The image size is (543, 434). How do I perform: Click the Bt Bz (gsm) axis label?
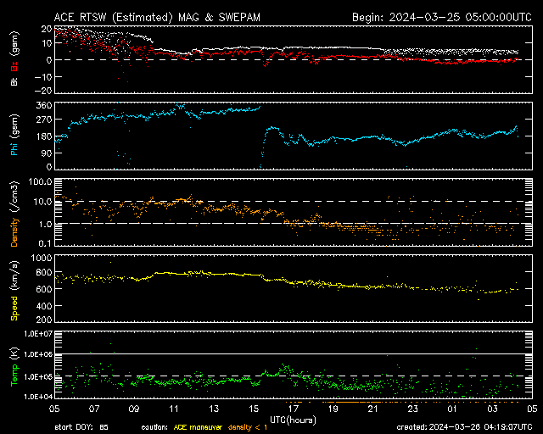(x=14, y=58)
